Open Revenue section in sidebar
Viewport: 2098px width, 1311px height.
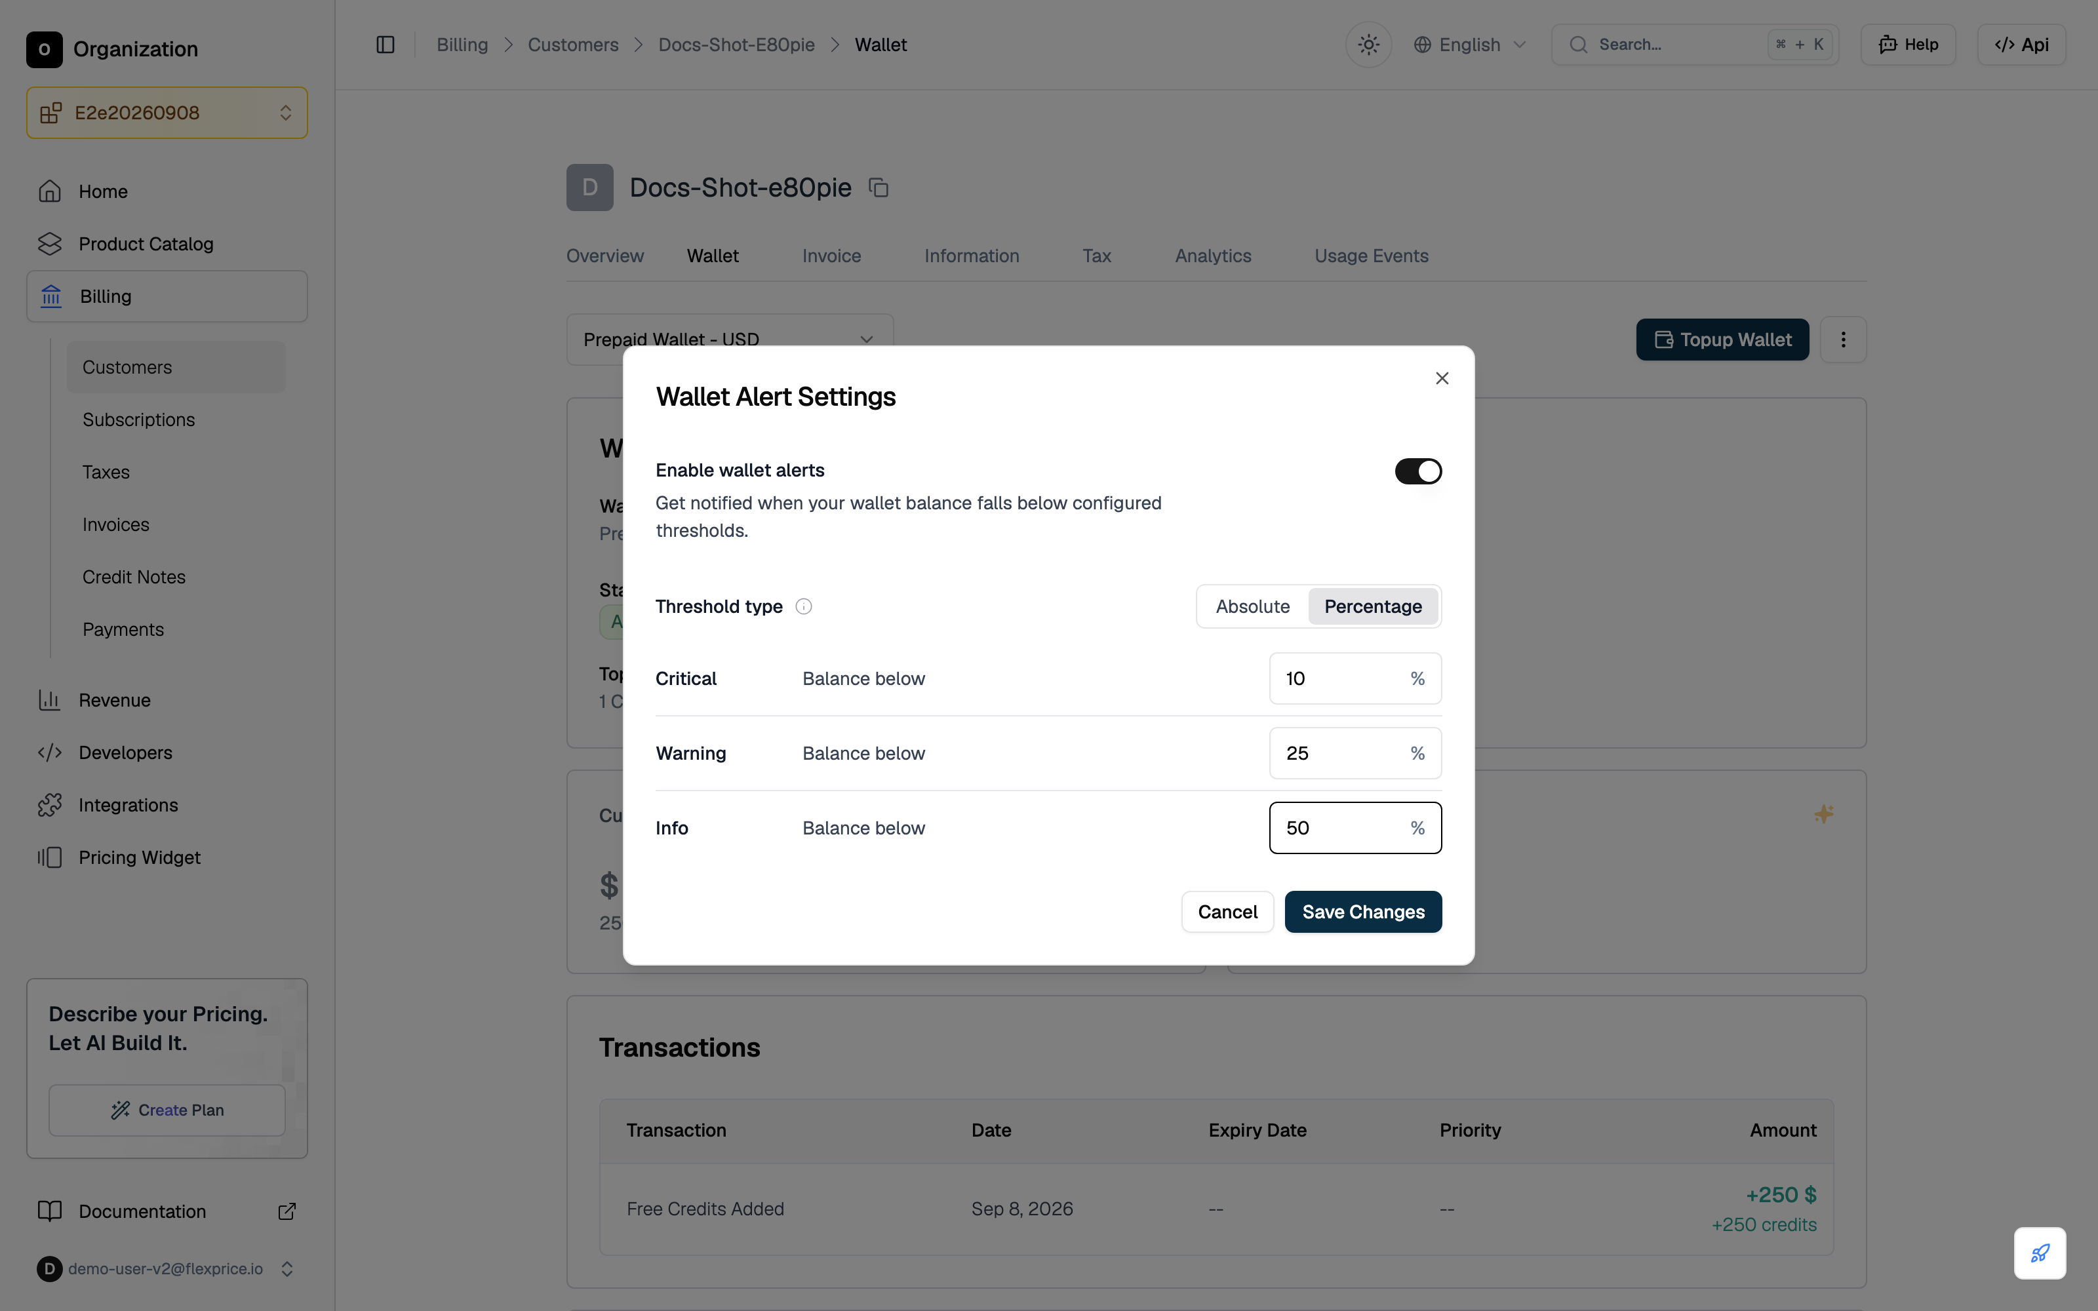[167, 699]
